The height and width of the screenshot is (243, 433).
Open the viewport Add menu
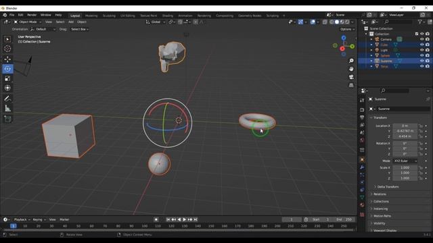(x=70, y=22)
